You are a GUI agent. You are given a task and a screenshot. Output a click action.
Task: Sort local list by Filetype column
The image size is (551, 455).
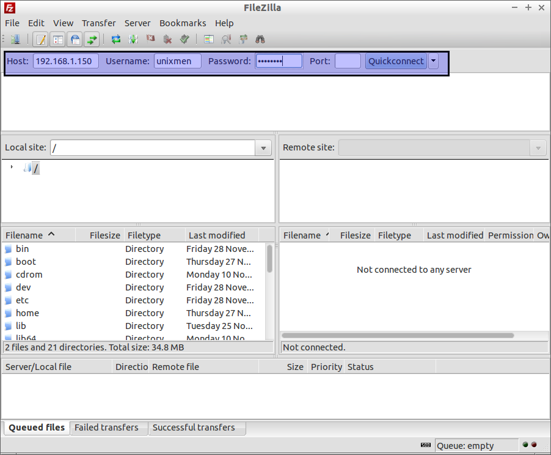coord(155,235)
